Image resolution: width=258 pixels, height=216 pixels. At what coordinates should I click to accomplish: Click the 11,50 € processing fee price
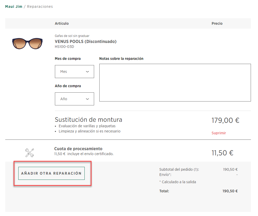(222, 153)
